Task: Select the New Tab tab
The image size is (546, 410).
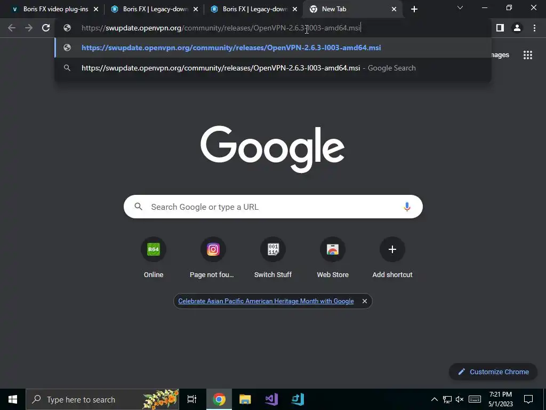Action: pyautogui.click(x=352, y=9)
